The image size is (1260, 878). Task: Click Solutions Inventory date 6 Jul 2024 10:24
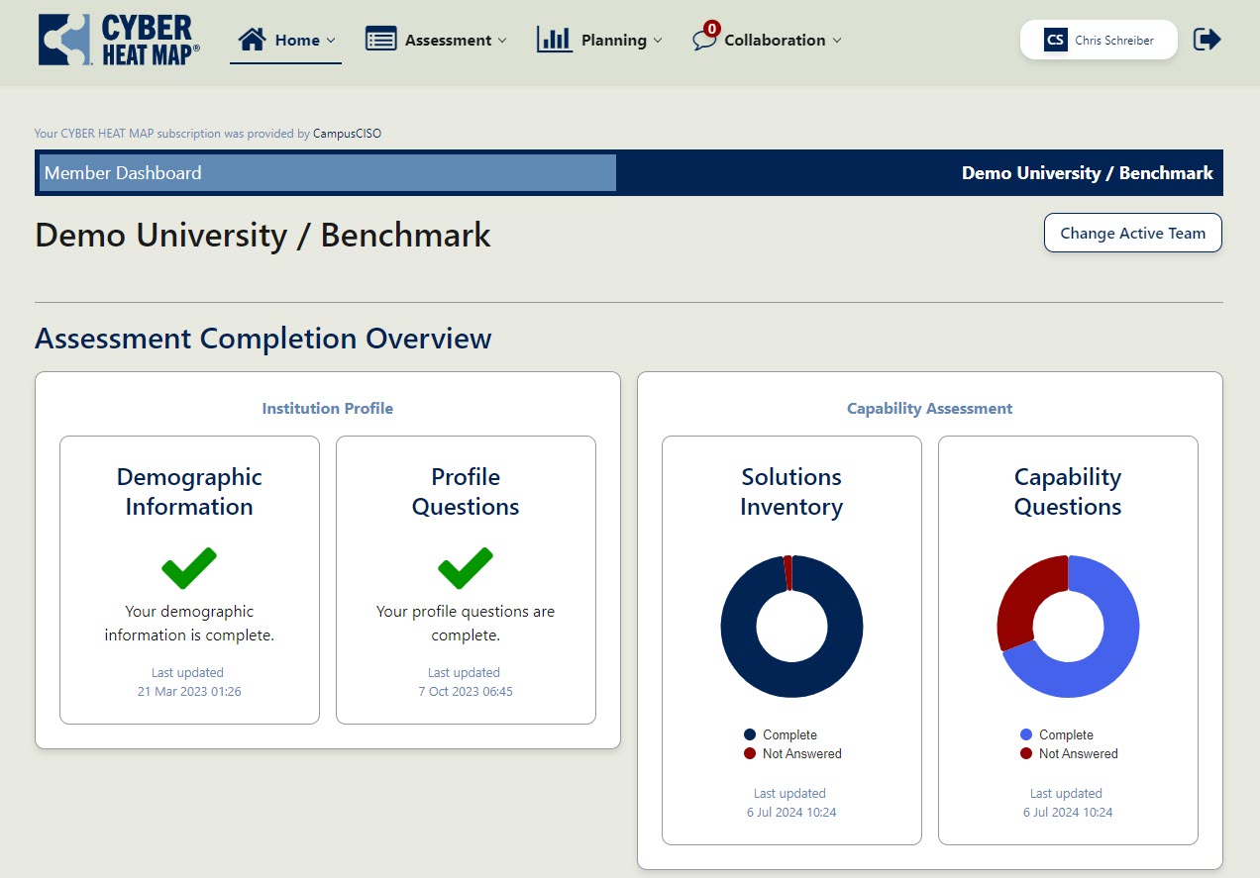point(791,812)
